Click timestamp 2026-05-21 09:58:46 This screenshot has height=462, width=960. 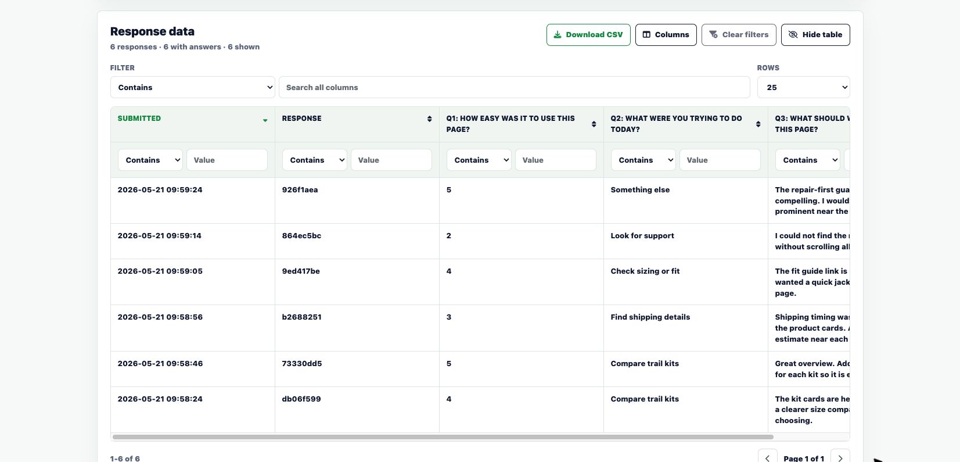coord(160,364)
